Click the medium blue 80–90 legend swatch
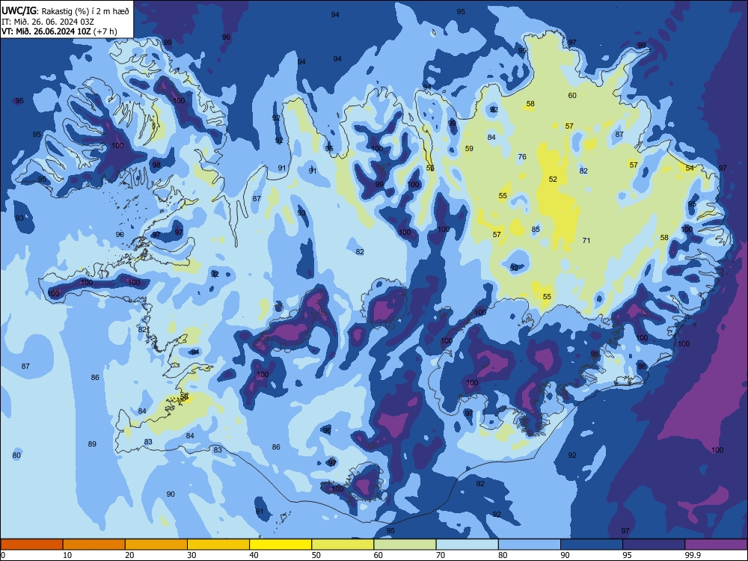 point(530,545)
